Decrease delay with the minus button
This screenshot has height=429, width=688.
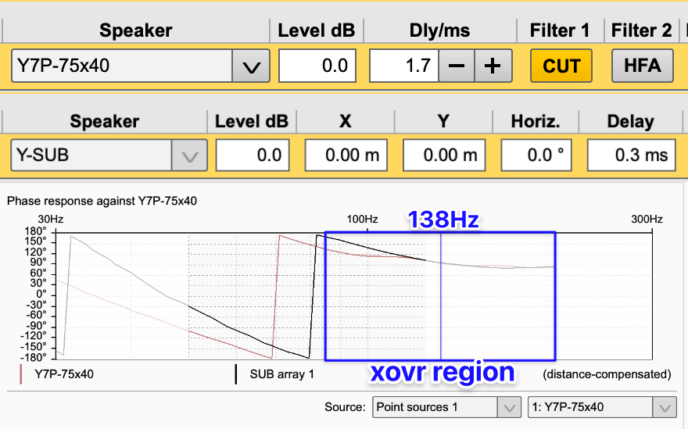tap(457, 66)
